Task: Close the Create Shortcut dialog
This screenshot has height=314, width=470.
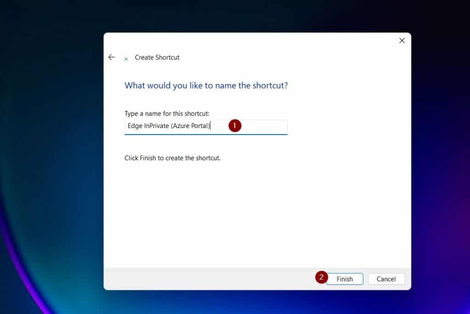Action: tap(402, 40)
